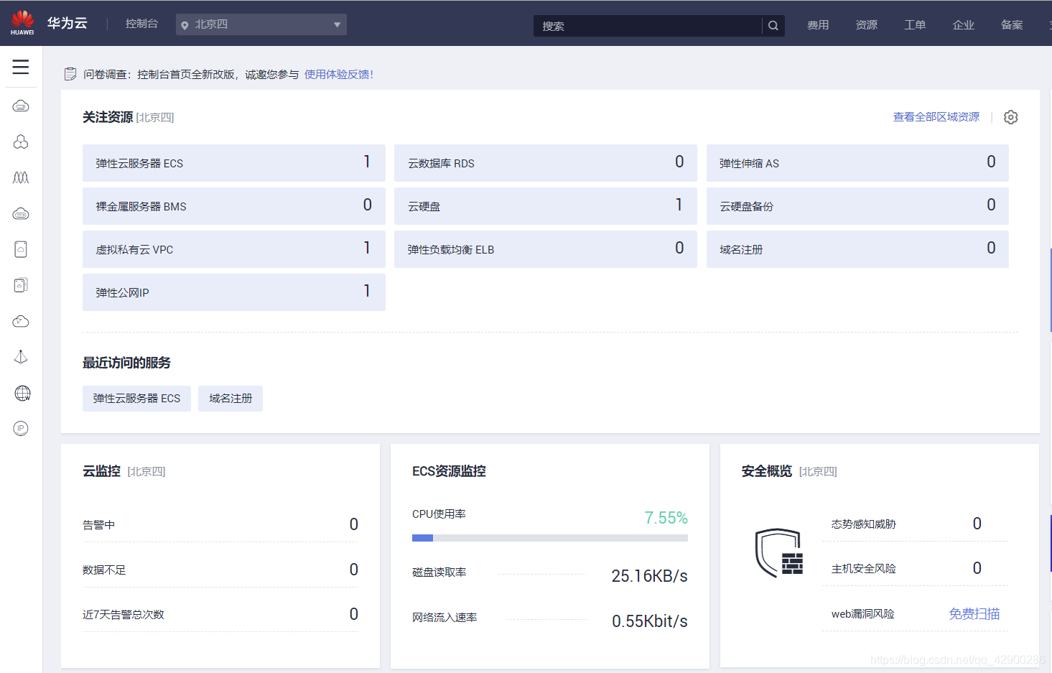Click 磁盘读取率 value 25.16KB/s

(649, 576)
